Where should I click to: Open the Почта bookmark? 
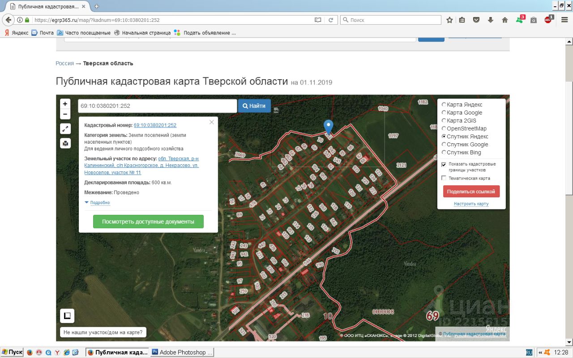[43, 33]
